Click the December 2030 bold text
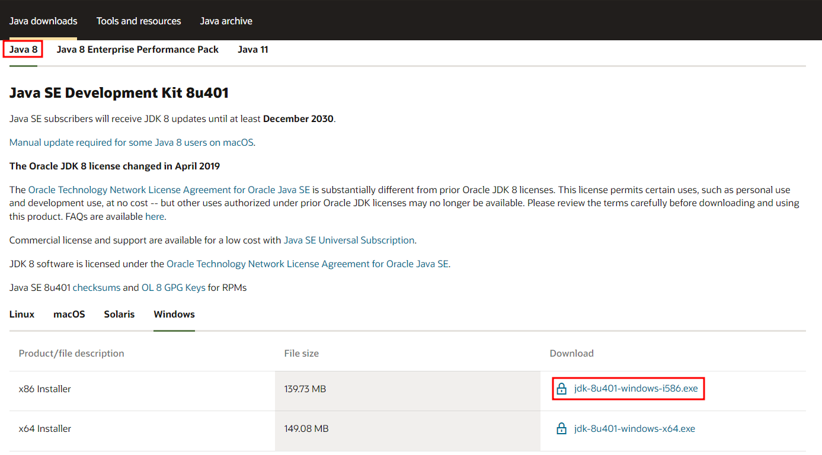822x455 pixels. click(299, 118)
